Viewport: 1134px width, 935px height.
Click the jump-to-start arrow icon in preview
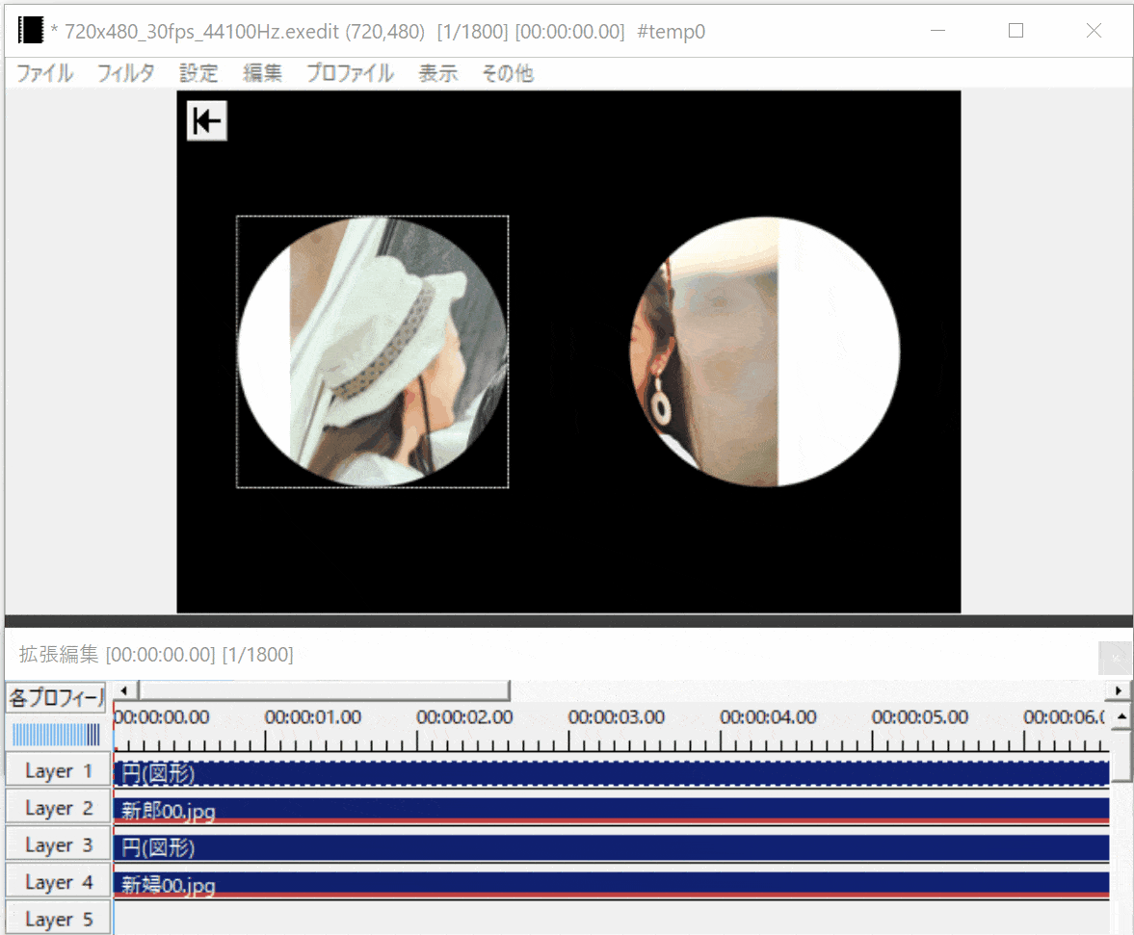(x=206, y=121)
